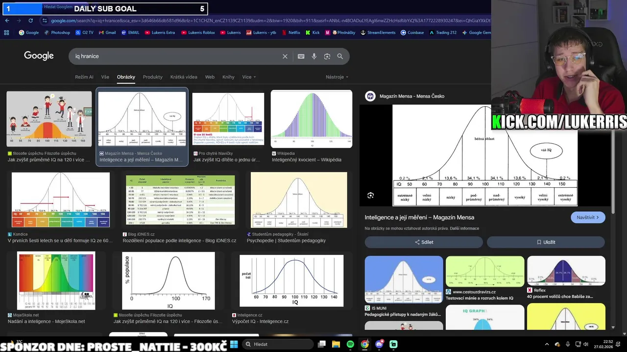Open the Photoshop bookmark
Screen dimensions: 627x352
pos(57,33)
